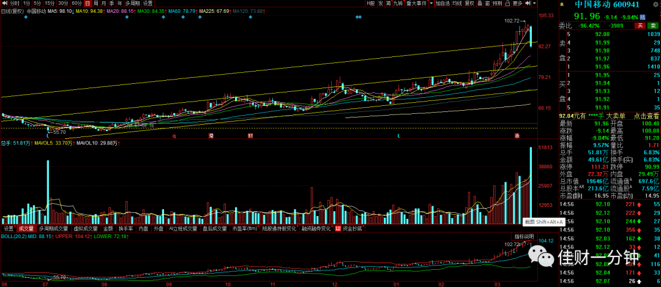The image size is (661, 287).
Task: Click the first blue diamond event marker on chart
Action: coord(26,17)
